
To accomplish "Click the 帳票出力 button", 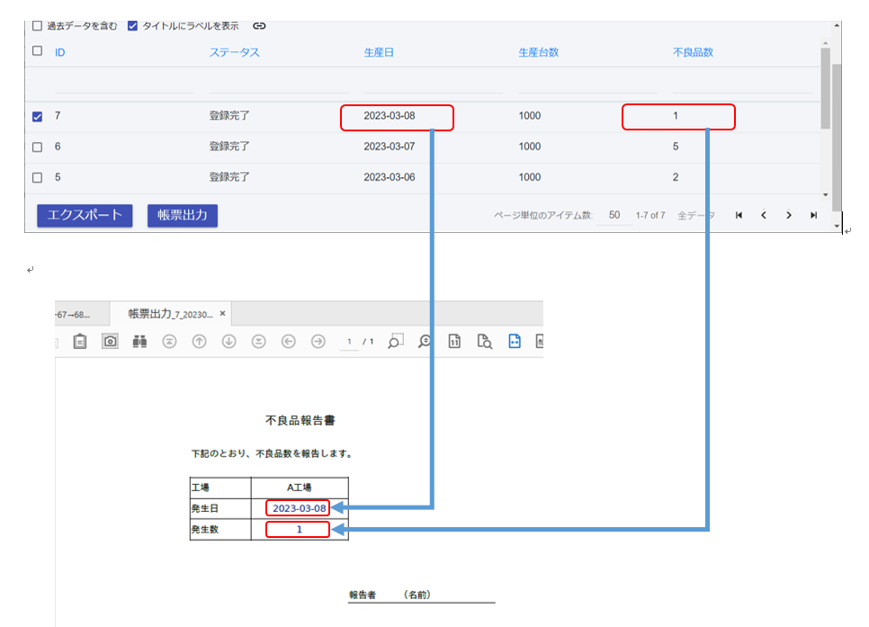I will (183, 216).
